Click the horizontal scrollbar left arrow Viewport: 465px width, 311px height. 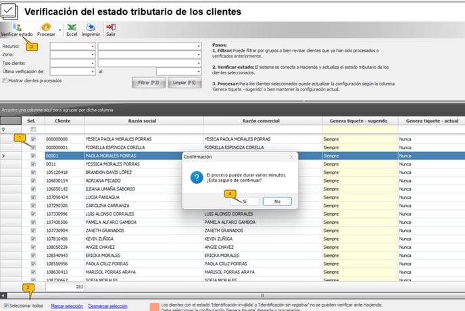pos(3,295)
